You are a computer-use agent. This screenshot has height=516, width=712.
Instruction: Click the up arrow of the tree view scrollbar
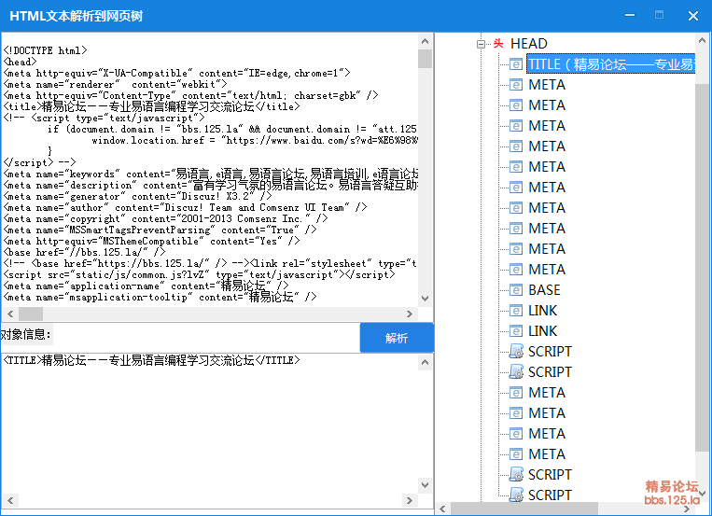coord(702,41)
